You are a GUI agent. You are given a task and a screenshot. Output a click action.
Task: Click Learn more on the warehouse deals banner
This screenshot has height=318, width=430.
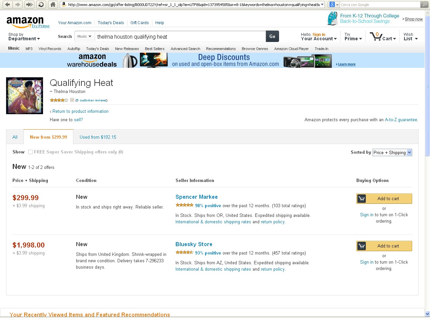pyautogui.click(x=347, y=64)
